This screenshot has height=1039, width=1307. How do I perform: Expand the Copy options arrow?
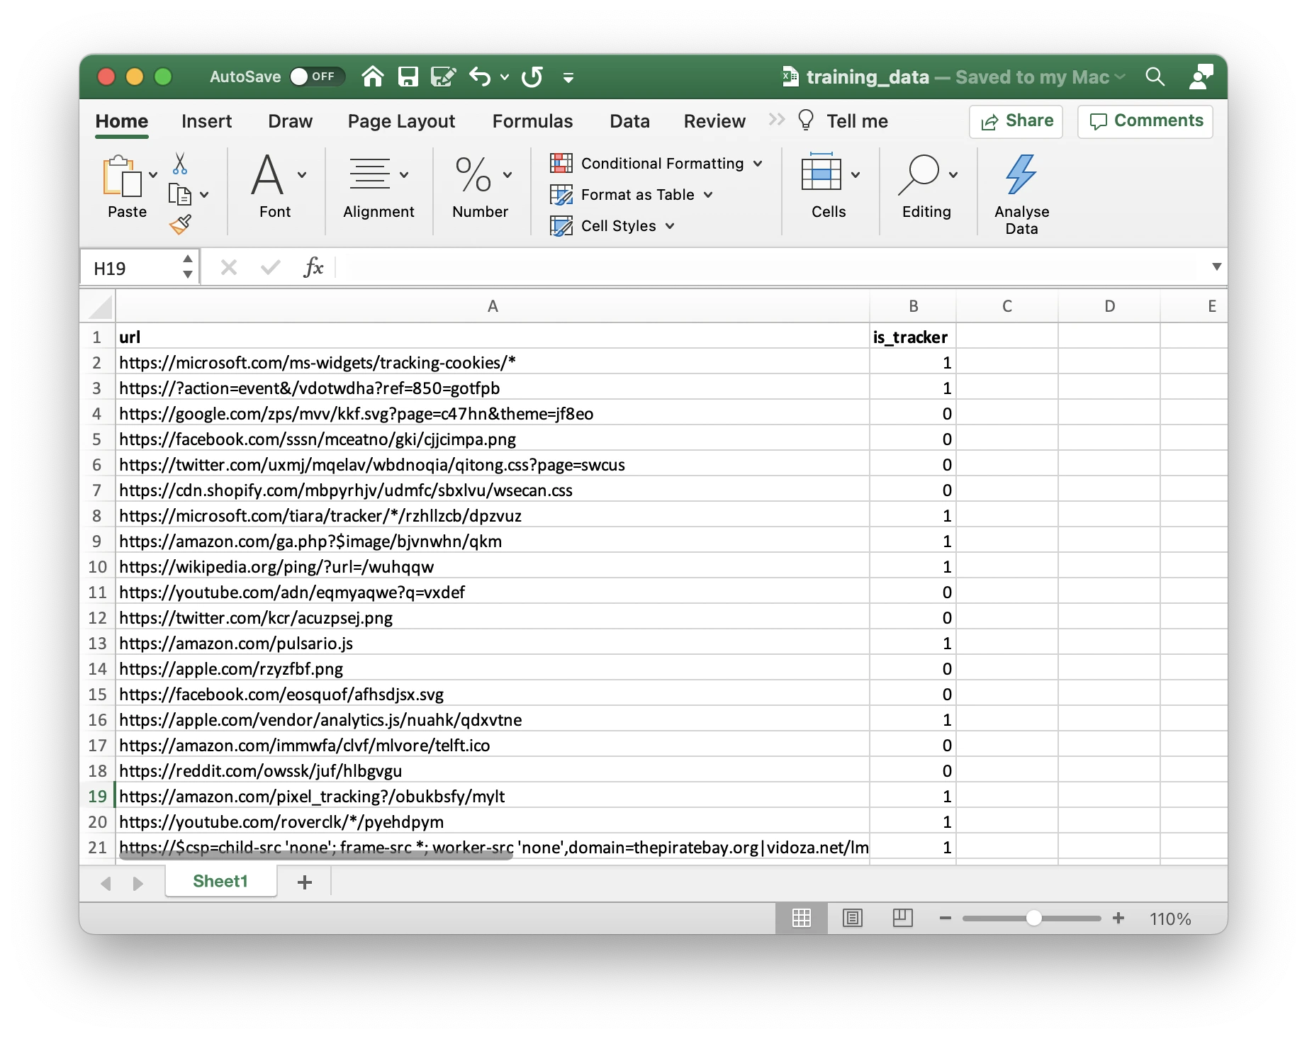204,195
